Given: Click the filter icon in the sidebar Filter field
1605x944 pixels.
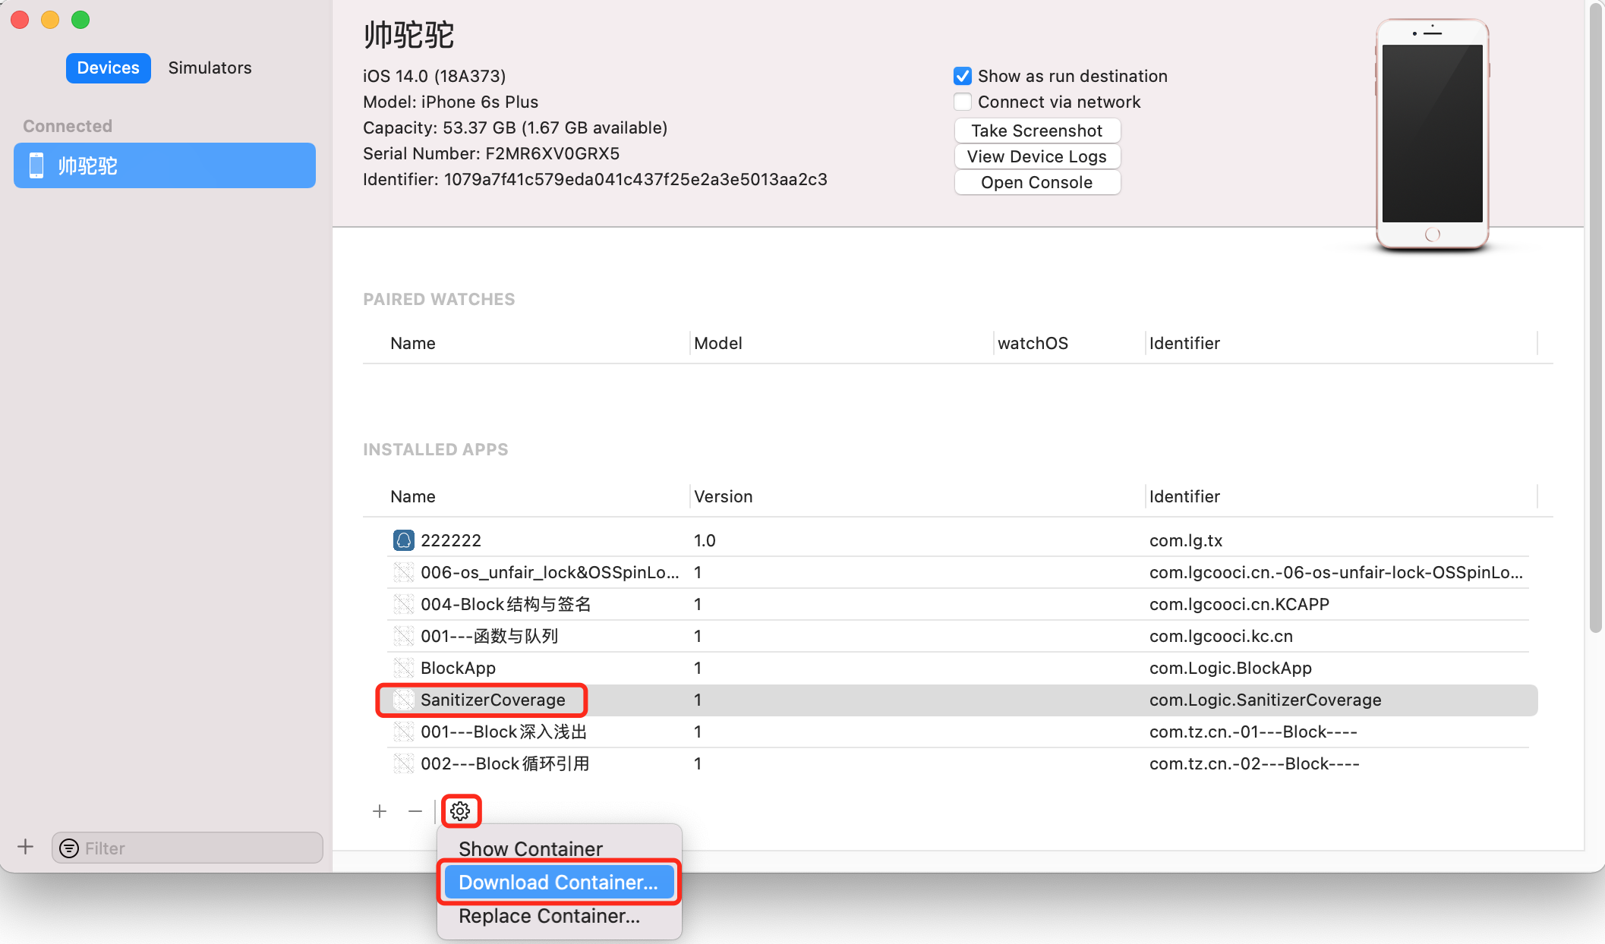Looking at the screenshot, I should (69, 848).
